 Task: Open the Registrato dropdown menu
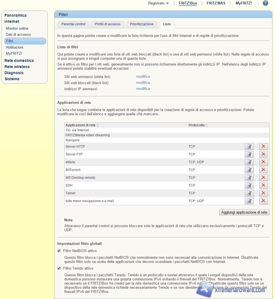coord(158,3)
